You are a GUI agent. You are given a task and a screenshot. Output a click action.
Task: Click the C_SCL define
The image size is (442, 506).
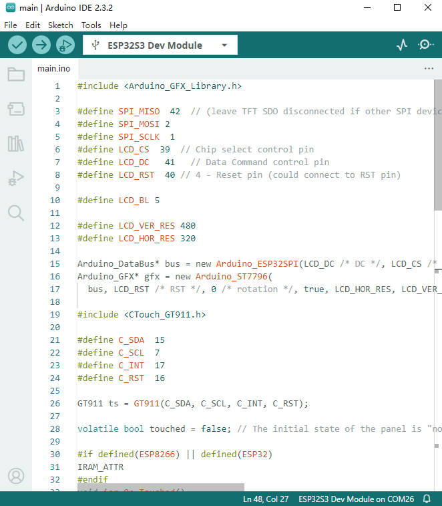click(x=132, y=353)
